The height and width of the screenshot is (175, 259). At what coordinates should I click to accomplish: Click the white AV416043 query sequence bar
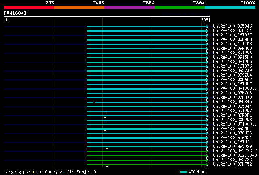107,17
